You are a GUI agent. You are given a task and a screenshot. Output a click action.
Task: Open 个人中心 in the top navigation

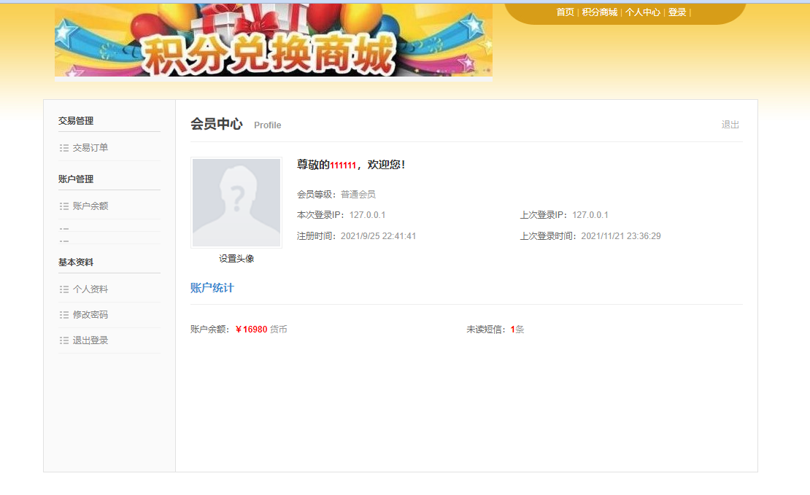pyautogui.click(x=643, y=12)
